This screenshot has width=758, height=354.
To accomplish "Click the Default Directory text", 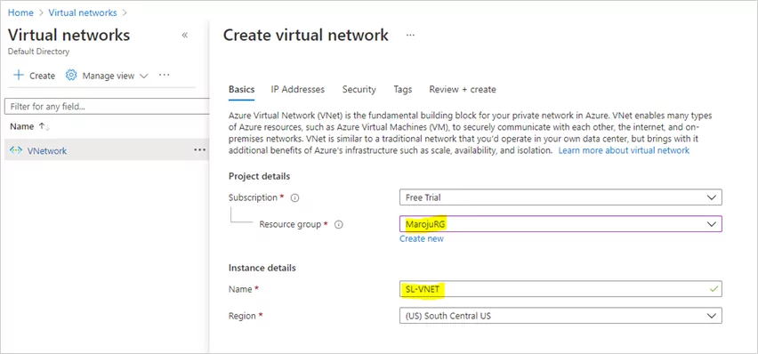I will tap(38, 52).
